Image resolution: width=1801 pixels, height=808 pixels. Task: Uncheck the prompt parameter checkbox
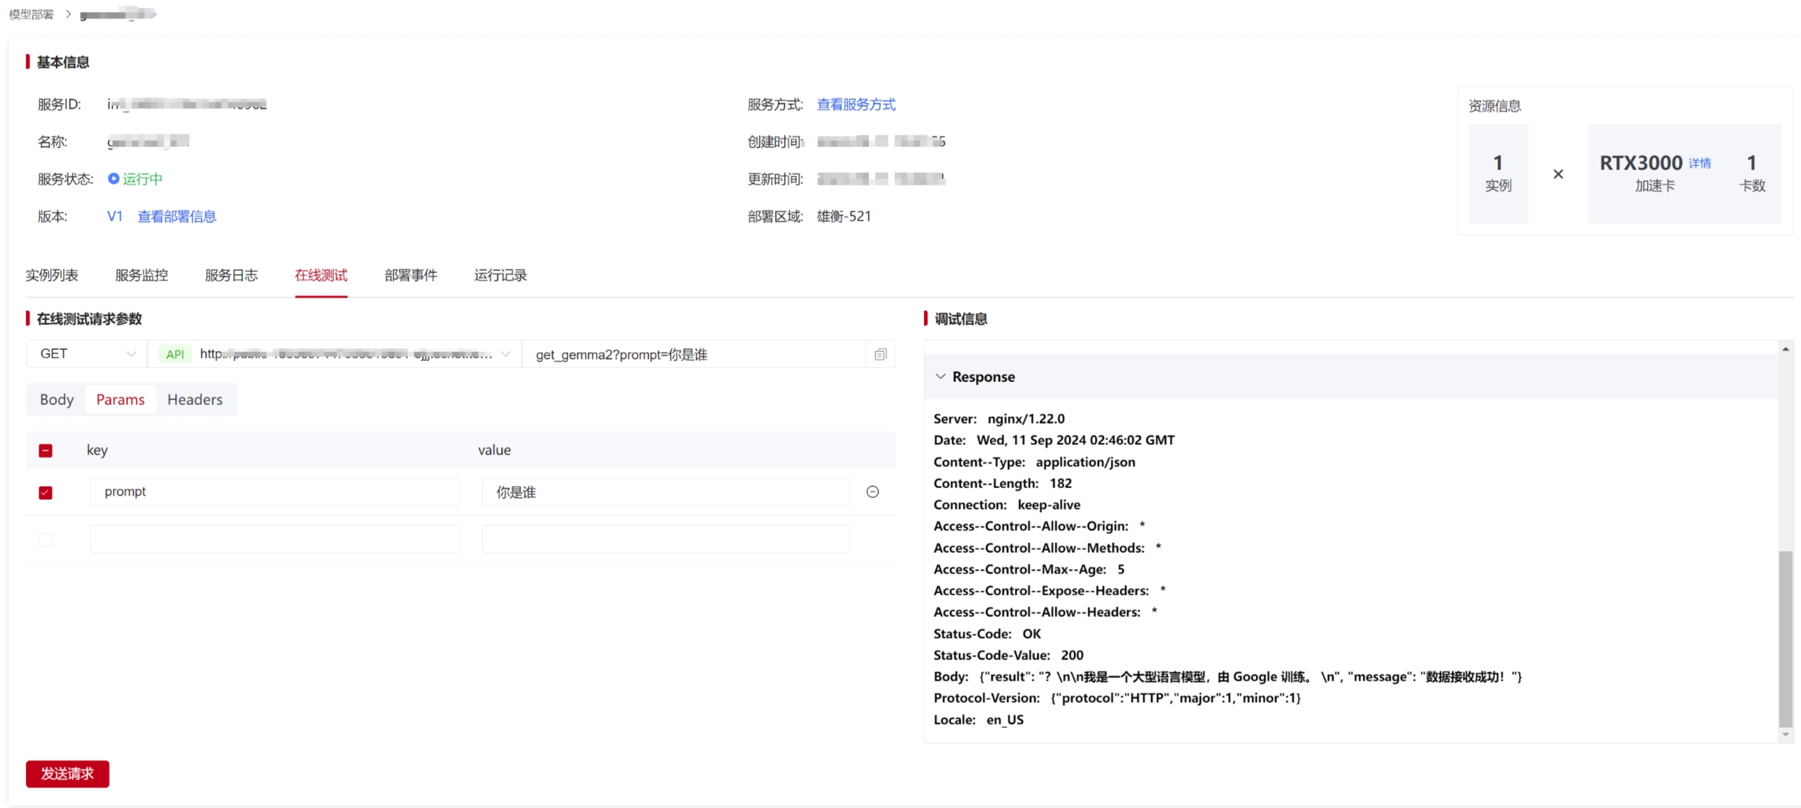coord(45,492)
